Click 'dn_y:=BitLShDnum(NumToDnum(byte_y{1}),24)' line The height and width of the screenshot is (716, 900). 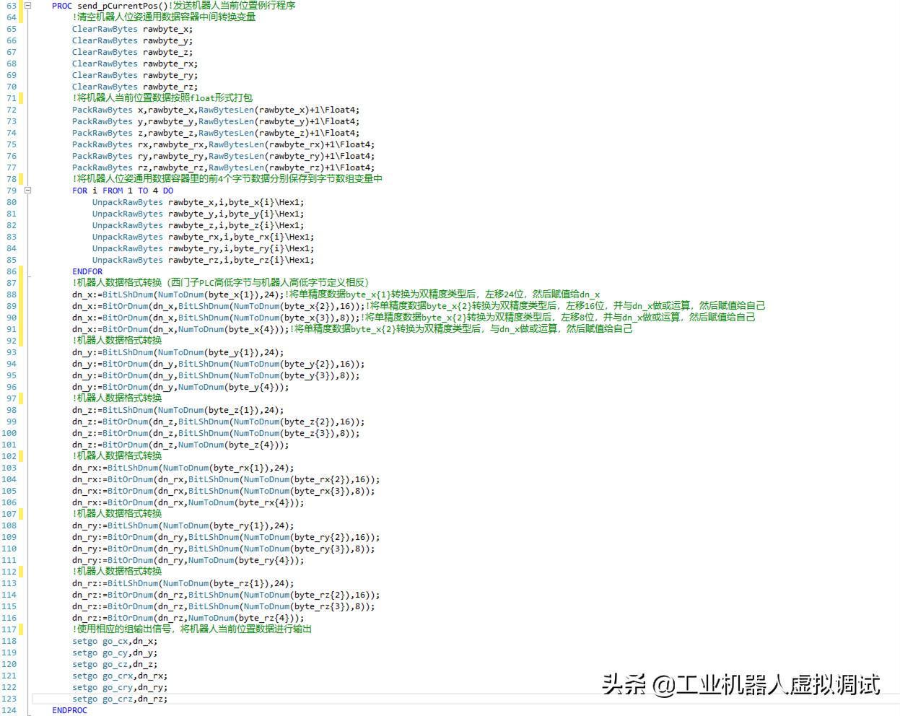pyautogui.click(x=178, y=352)
